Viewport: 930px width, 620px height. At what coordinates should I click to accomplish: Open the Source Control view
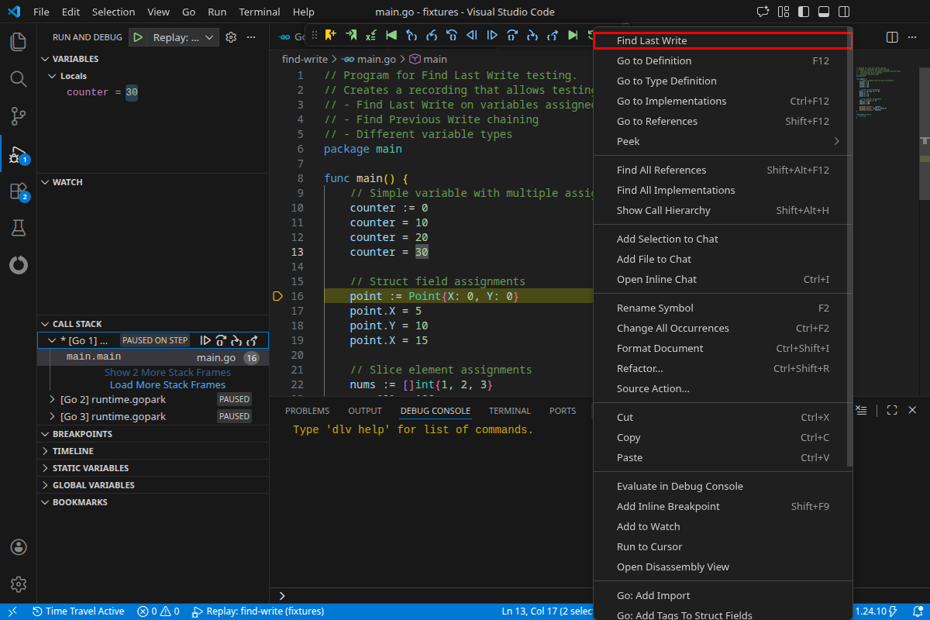[18, 115]
